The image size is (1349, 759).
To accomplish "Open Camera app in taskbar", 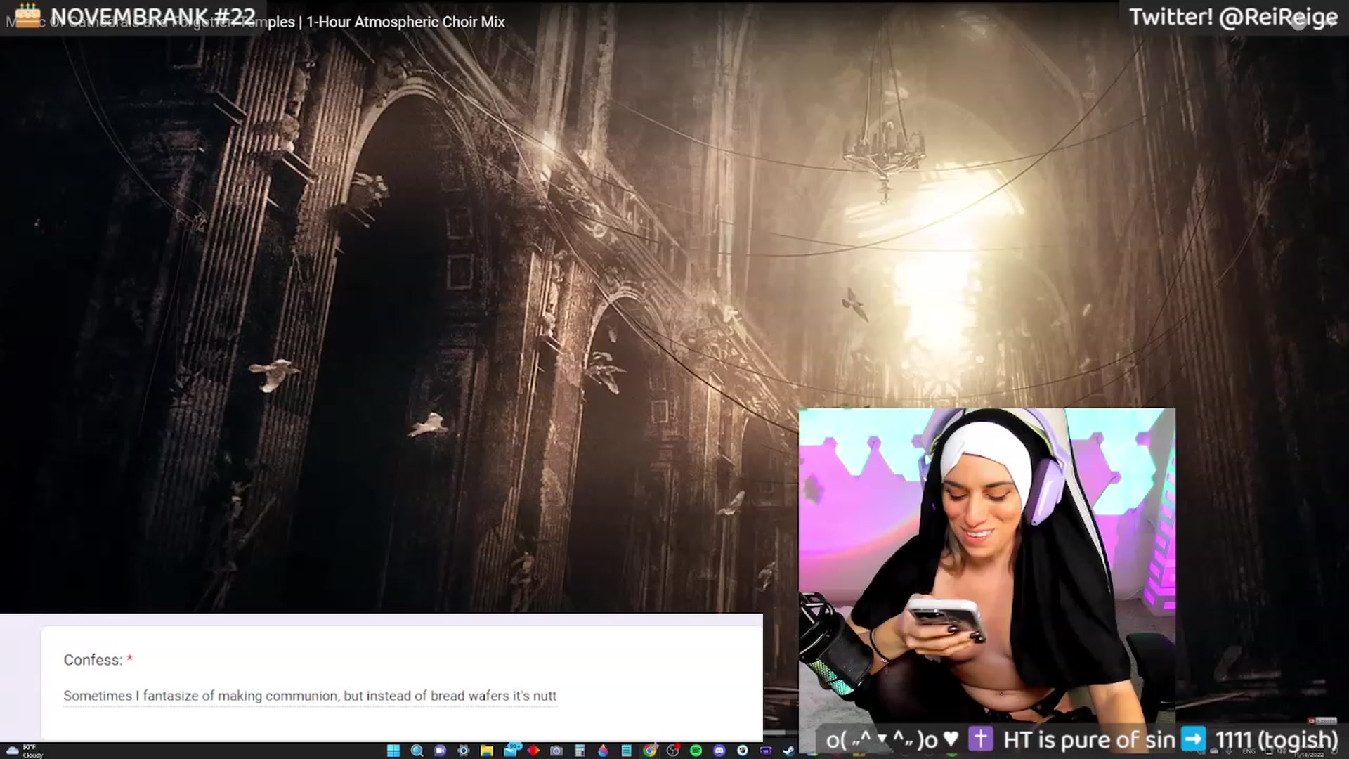I will 556,751.
